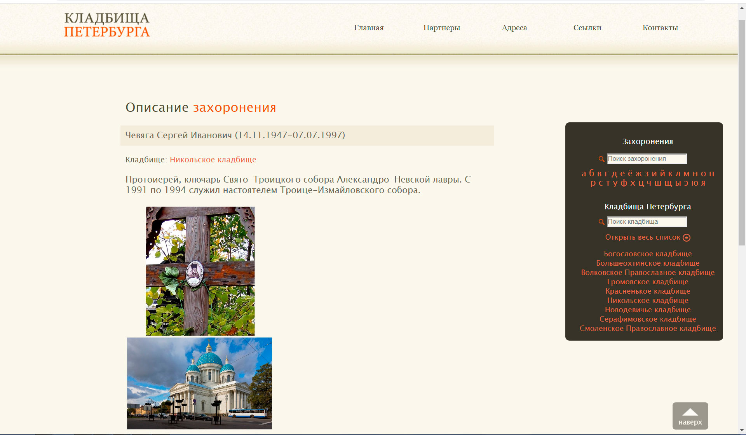746x435 pixels.
Task: Filter burials by letter р
Action: pyautogui.click(x=593, y=184)
